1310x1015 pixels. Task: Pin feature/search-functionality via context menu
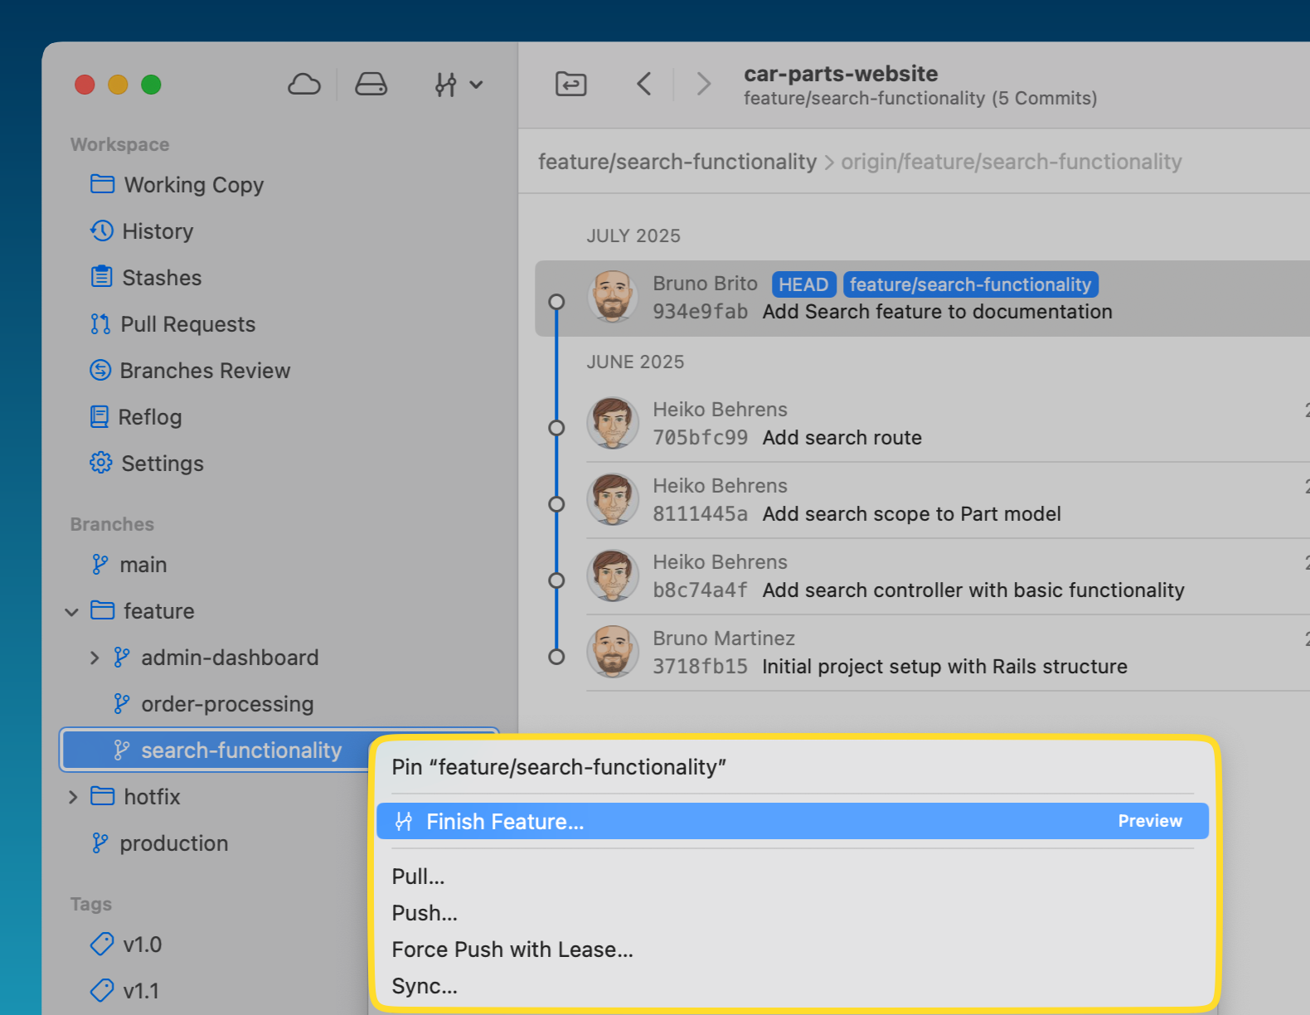coord(558,767)
